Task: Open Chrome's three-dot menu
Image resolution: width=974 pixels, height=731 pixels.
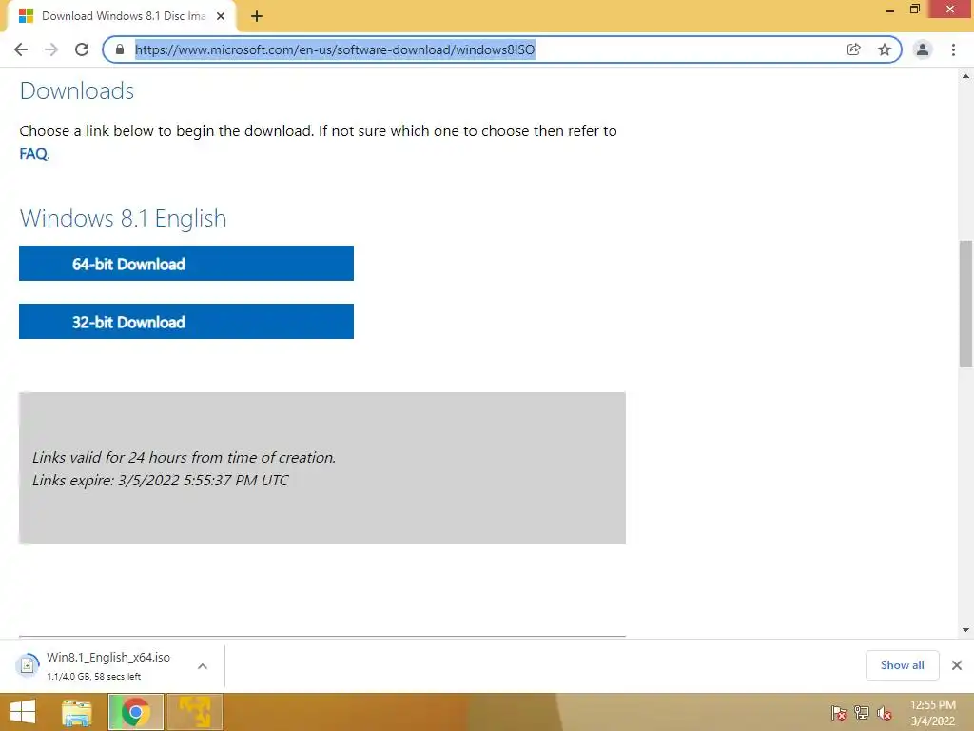Action: 953,49
